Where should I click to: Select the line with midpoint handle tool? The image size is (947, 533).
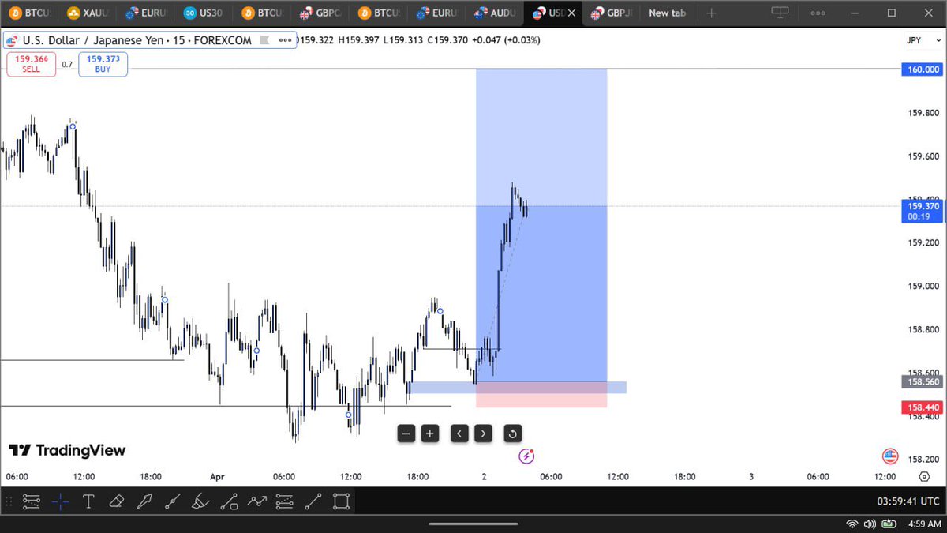(172, 501)
